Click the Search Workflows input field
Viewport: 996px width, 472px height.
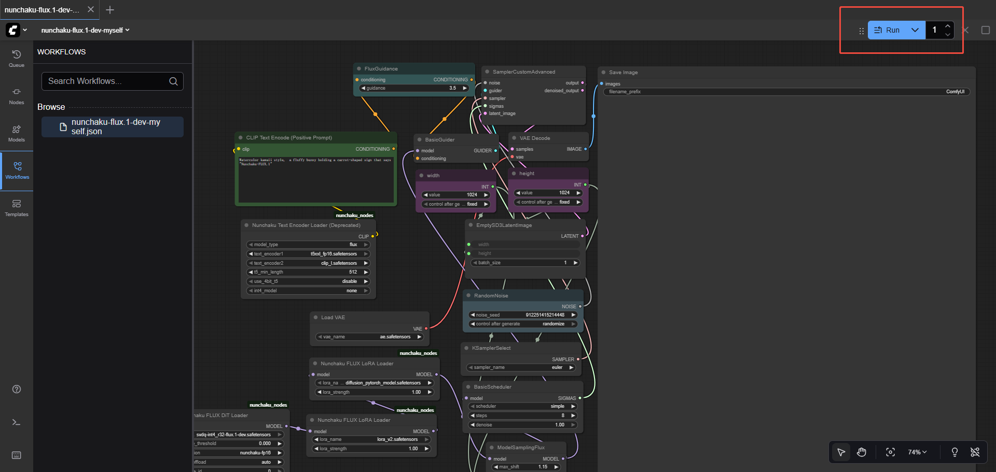pyautogui.click(x=106, y=81)
